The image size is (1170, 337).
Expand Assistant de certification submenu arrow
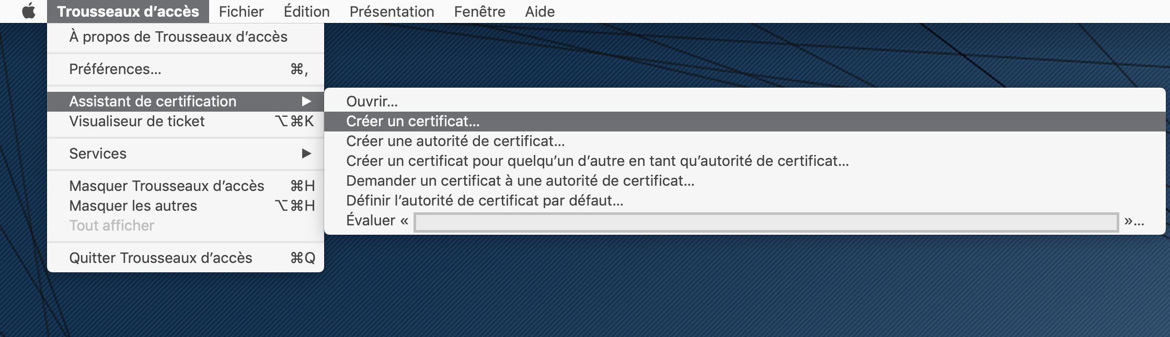point(306,101)
